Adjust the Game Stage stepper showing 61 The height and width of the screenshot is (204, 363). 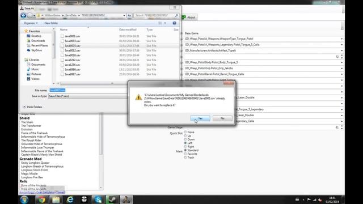(x=341, y=127)
